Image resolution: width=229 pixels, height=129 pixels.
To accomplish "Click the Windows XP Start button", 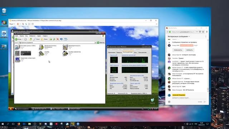I will pyautogui.click(x=11, y=109).
